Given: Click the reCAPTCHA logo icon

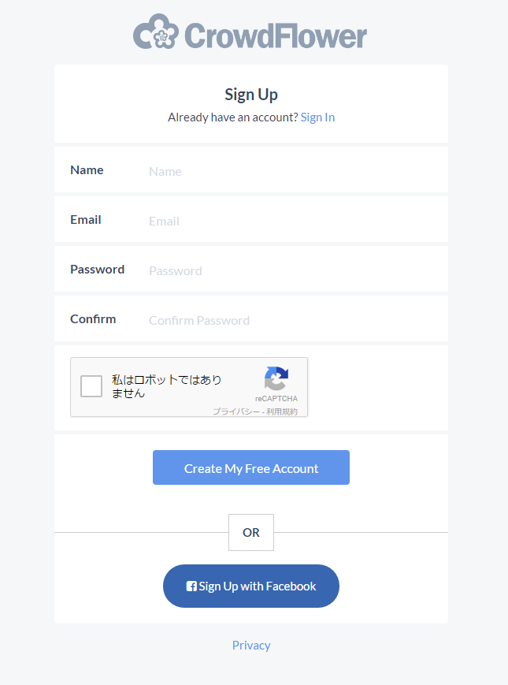Looking at the screenshot, I should [x=276, y=378].
